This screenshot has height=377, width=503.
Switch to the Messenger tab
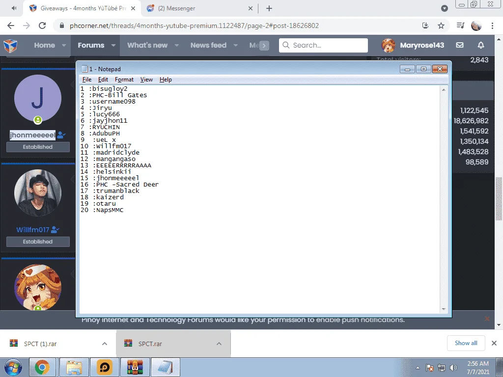[199, 9]
